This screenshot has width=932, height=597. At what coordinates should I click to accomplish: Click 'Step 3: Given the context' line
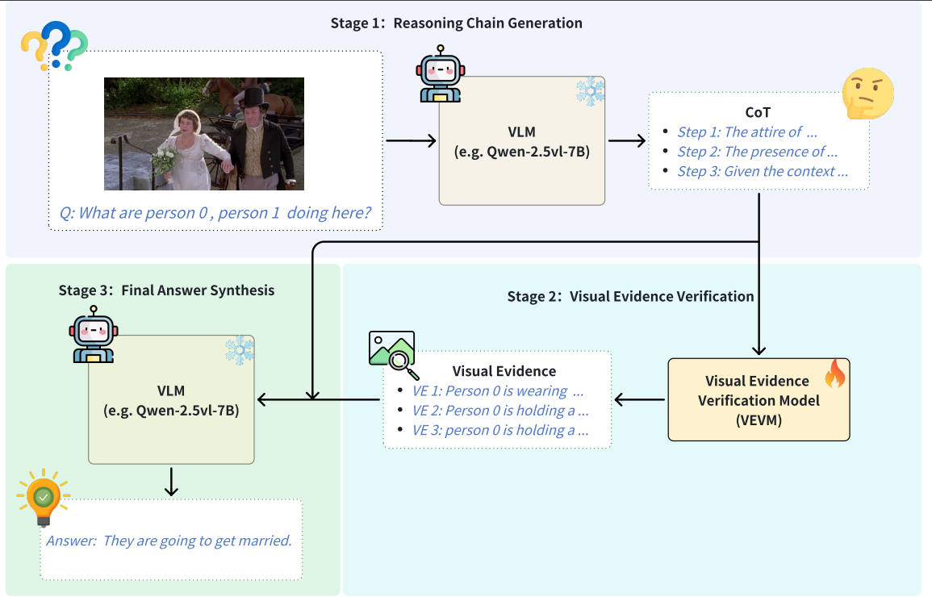[x=763, y=171]
